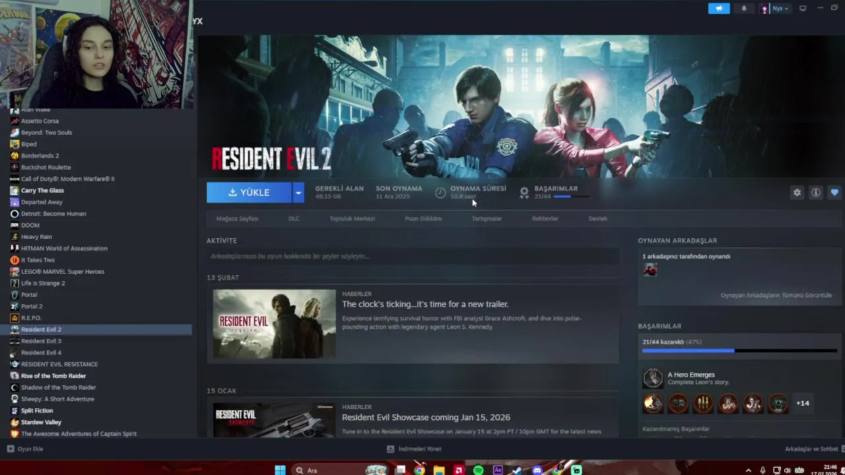
Task: Click Oyun Ekle add game button
Action: point(25,449)
